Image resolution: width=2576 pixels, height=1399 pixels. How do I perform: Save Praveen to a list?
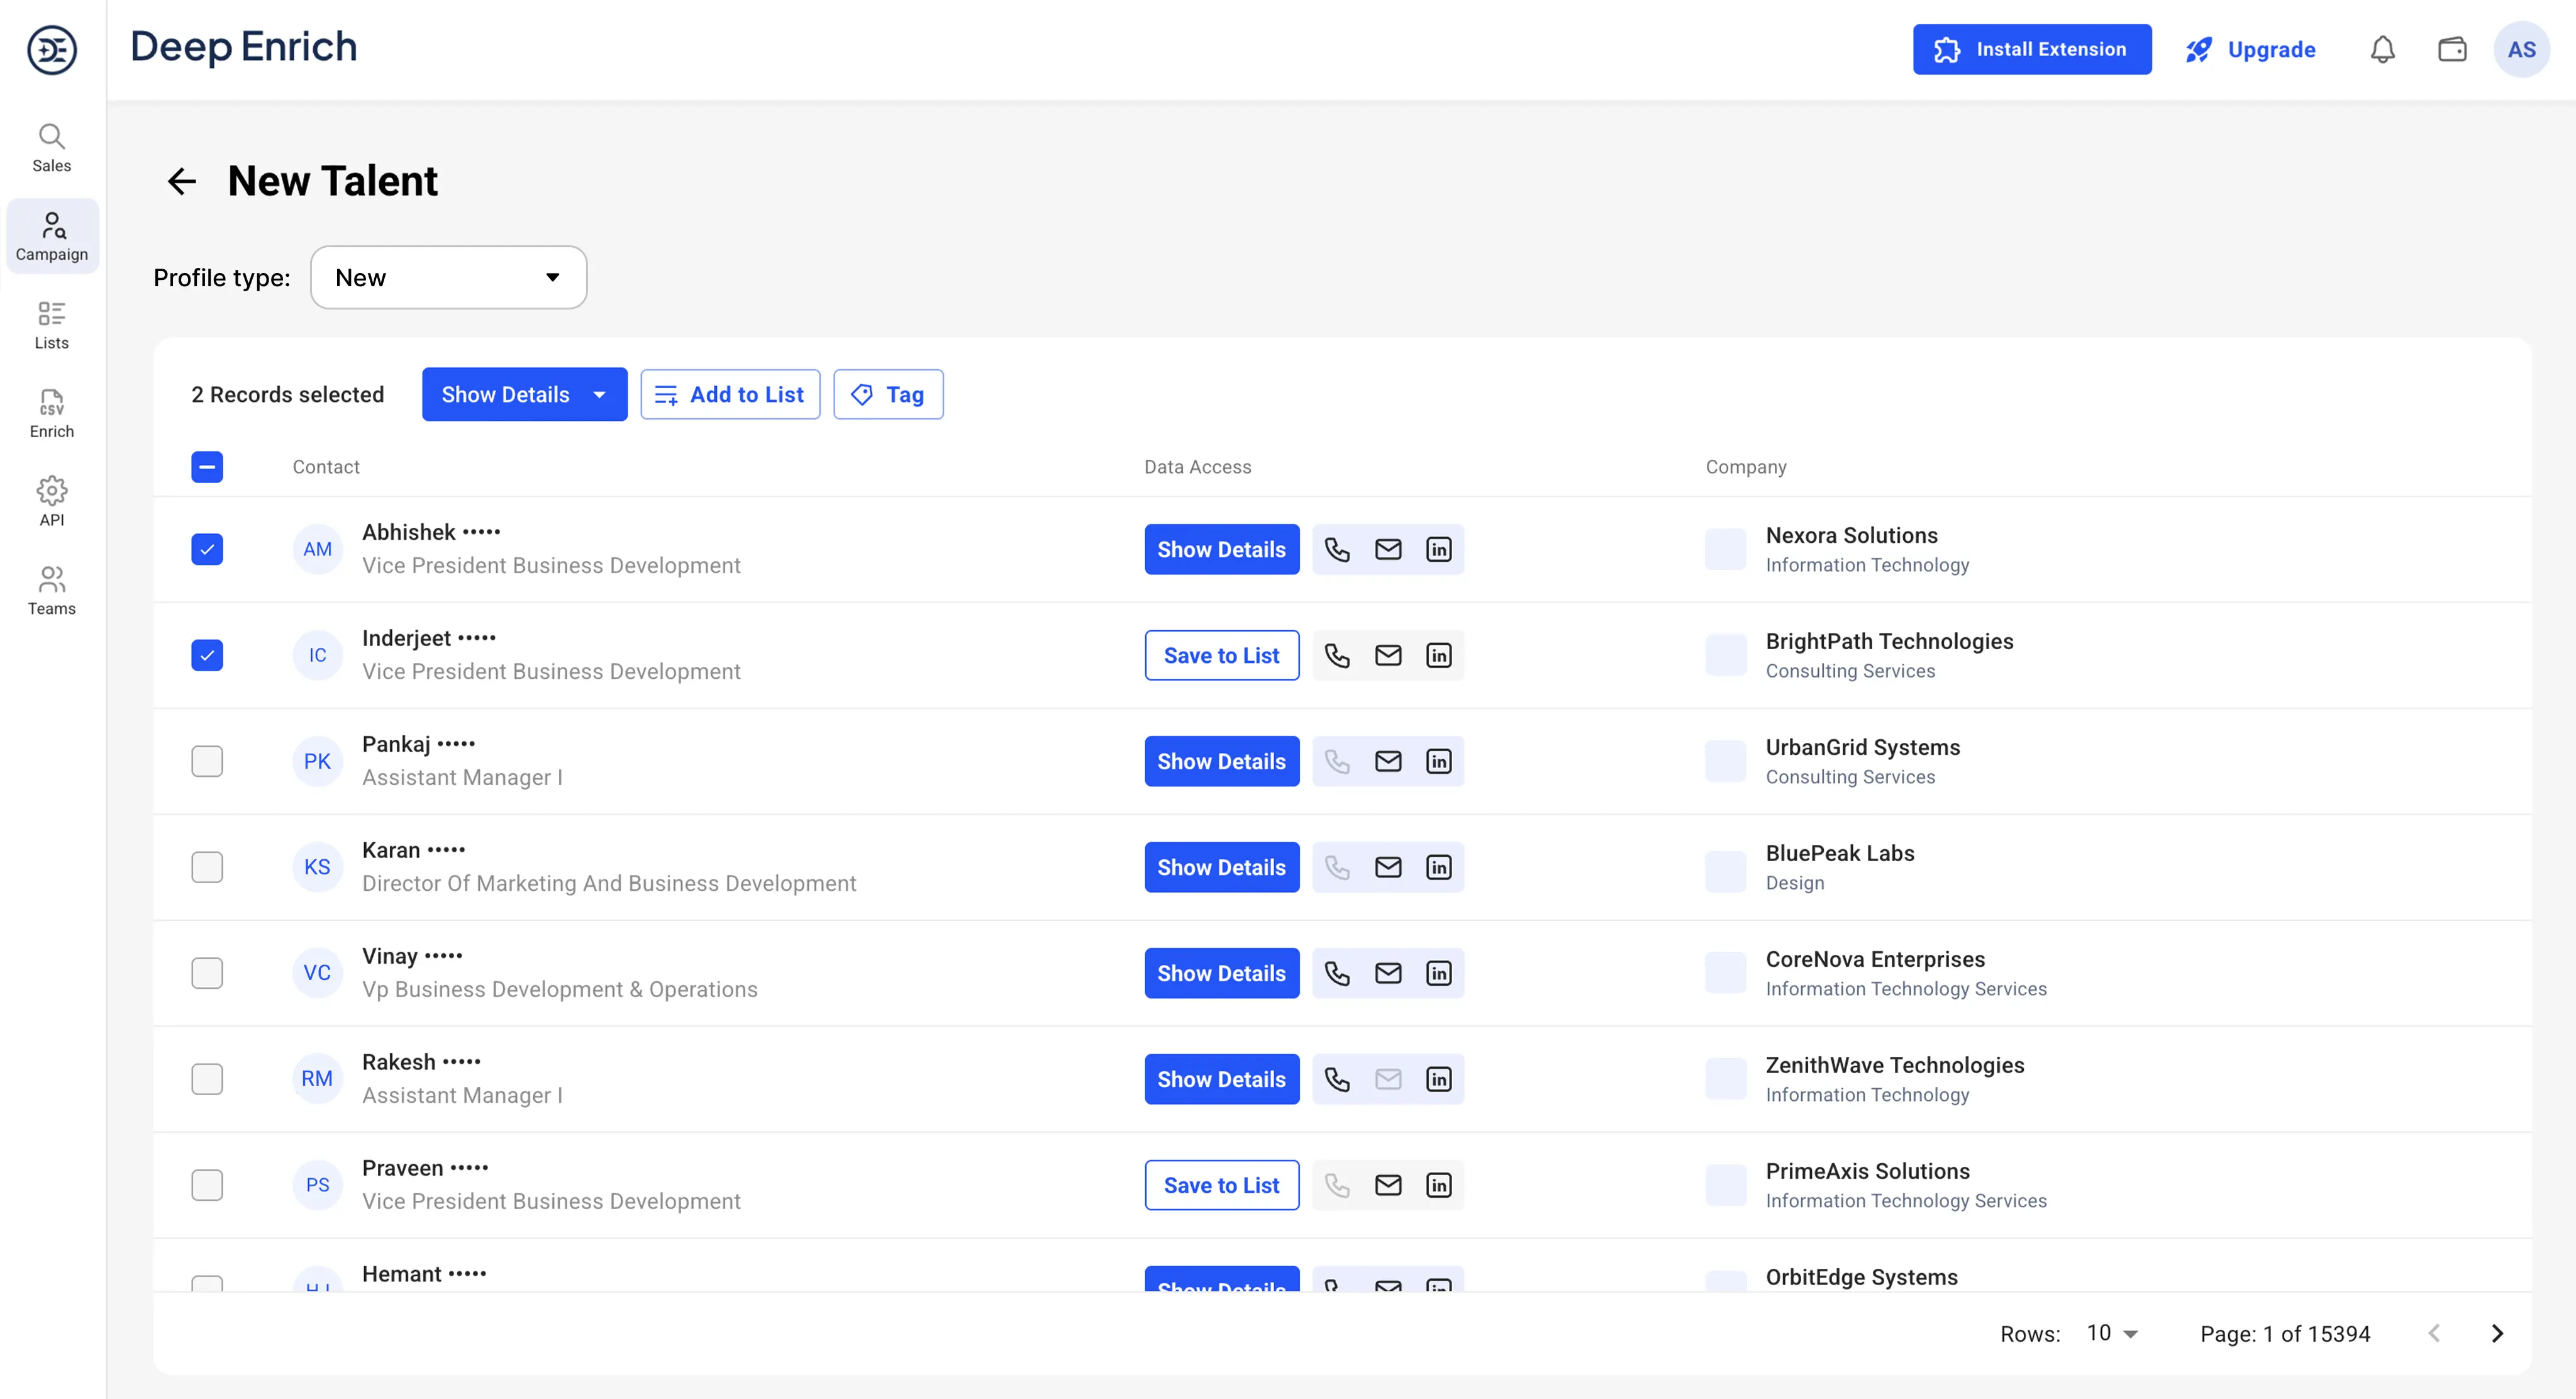[x=1221, y=1185]
